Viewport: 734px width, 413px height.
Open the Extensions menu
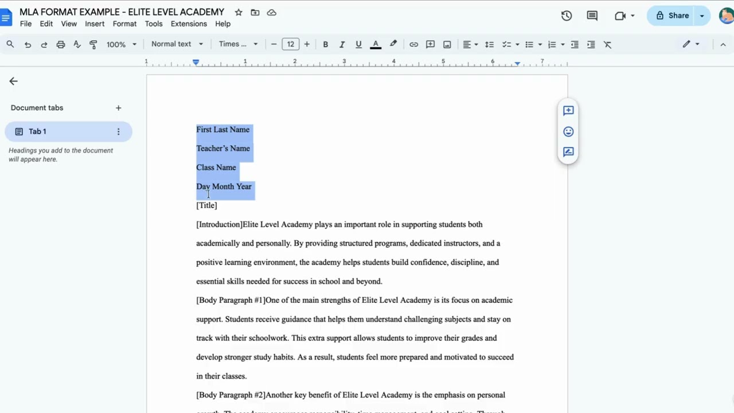(189, 24)
